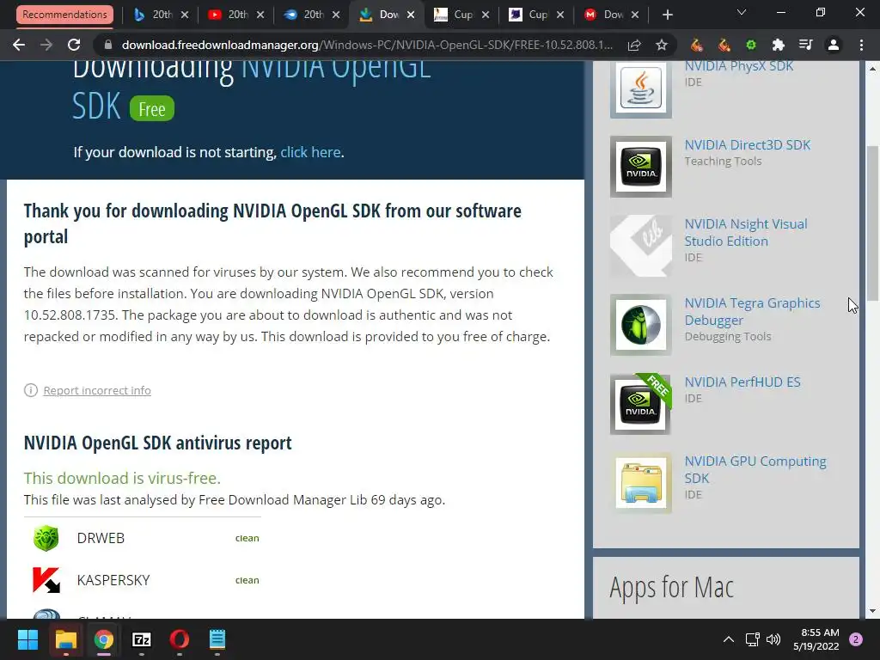880x660 pixels.
Task: Click the NVIDIA PerfHUD ES thumbnail
Action: pos(641,404)
